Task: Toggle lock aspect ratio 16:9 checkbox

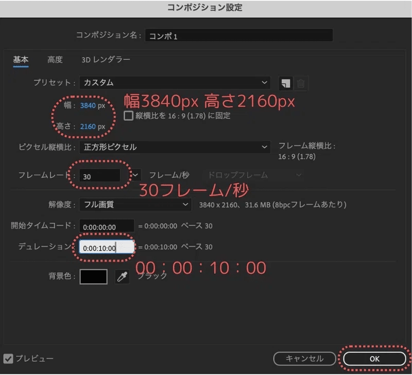Action: (128, 116)
